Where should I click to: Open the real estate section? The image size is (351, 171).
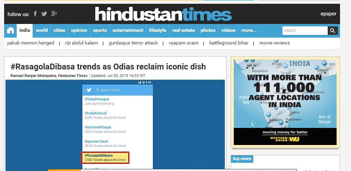183,30
